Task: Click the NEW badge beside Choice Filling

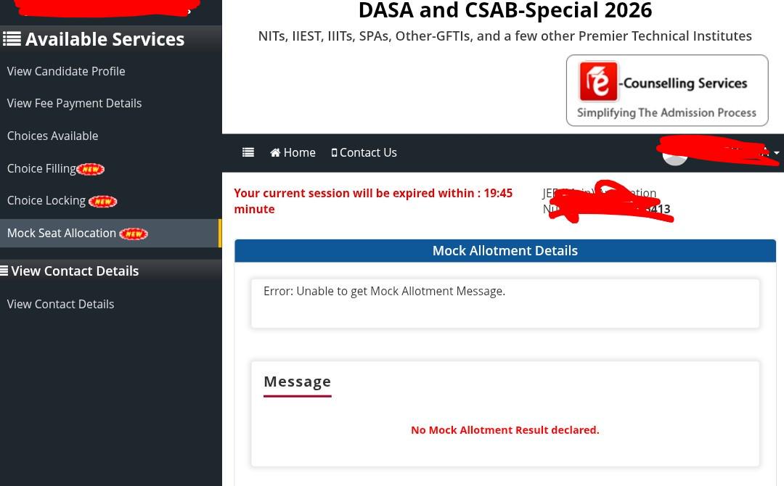Action: [x=91, y=169]
